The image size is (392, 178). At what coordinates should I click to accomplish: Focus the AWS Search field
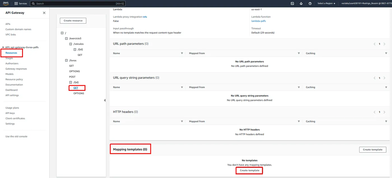[78, 4]
